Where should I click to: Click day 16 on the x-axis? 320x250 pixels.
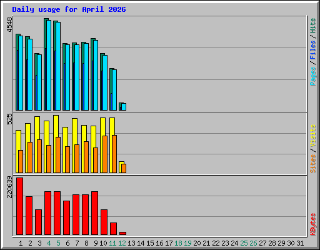coord(159,243)
